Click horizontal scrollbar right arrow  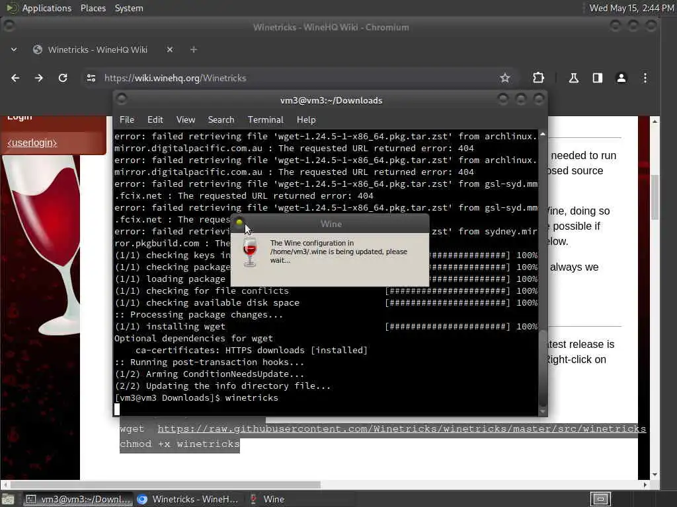[645, 485]
